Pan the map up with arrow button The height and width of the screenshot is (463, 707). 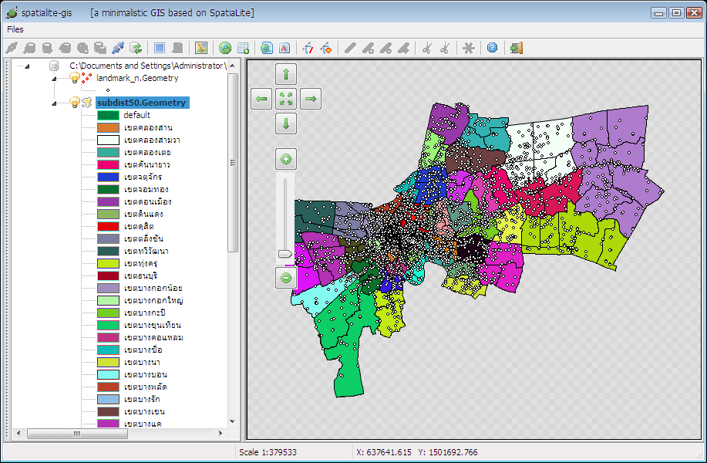286,74
